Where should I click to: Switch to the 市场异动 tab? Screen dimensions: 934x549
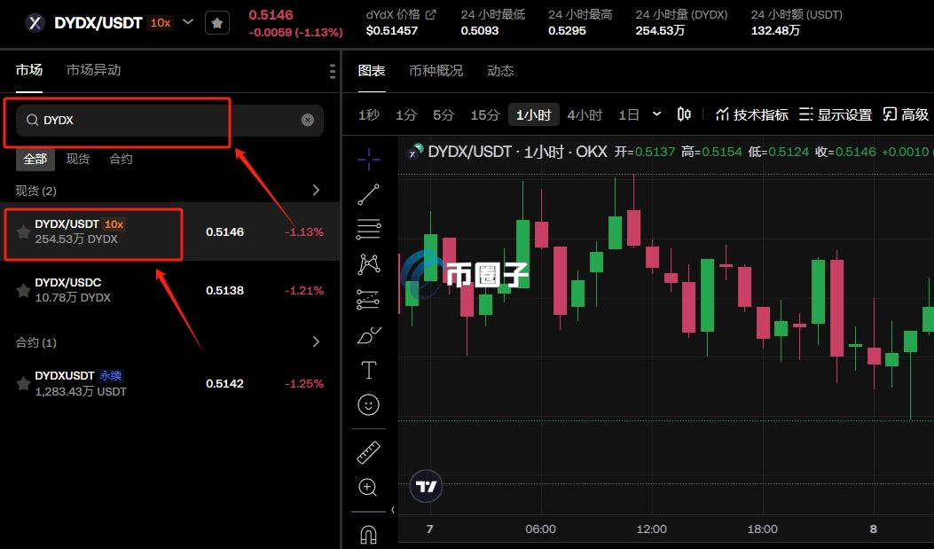(x=93, y=70)
